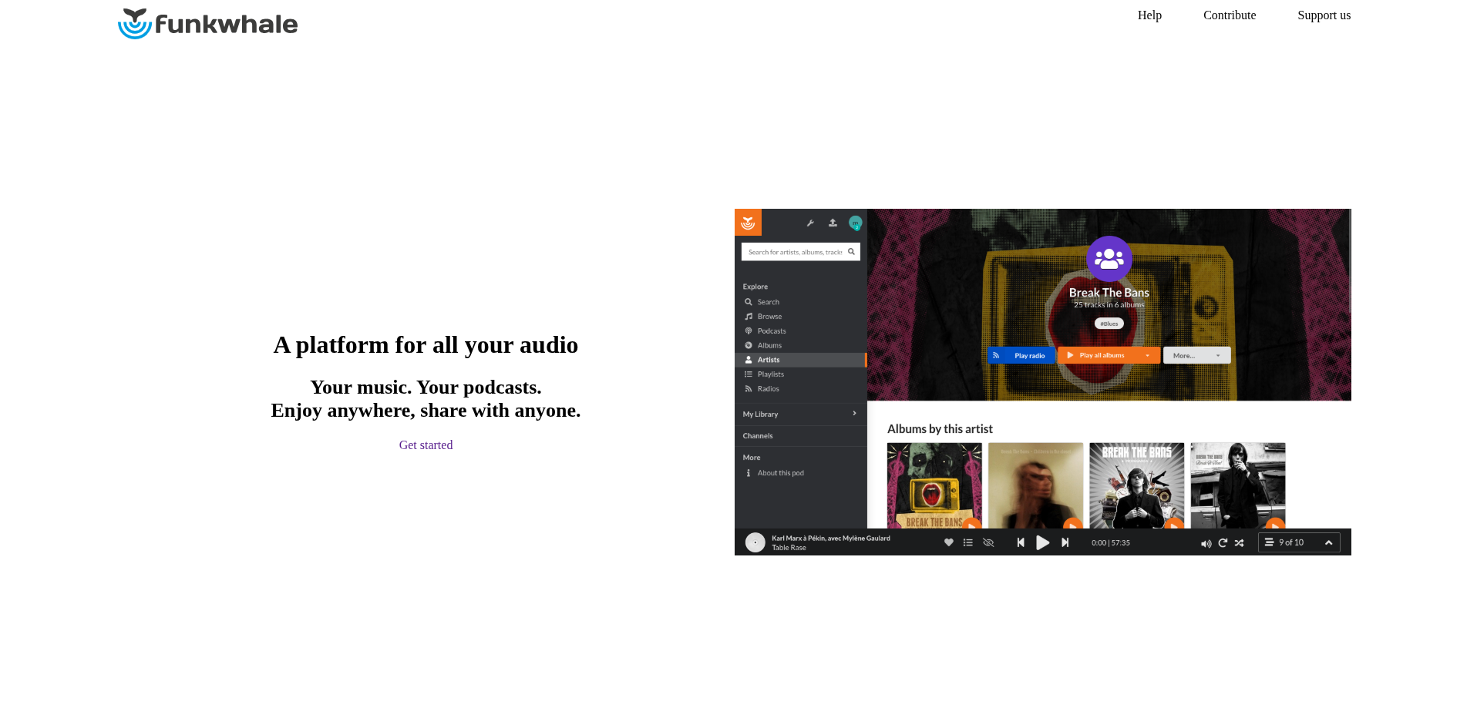Skip to next track in player
1467x718 pixels.
[1065, 542]
